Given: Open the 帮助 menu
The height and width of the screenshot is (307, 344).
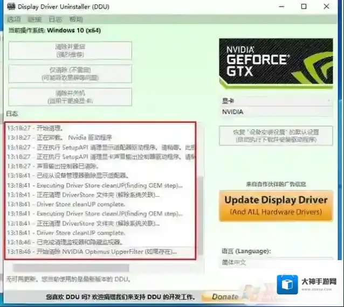Looking at the screenshot, I should 76,19.
